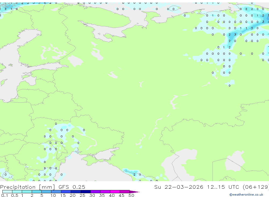Click the "30" legend label
Image resolution: width=269 pixels, height=197 pixels.
[92, 195]
